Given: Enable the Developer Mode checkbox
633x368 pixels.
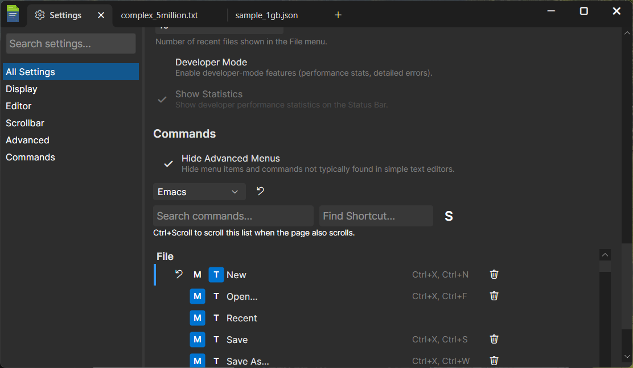Looking at the screenshot, I should 162,67.
